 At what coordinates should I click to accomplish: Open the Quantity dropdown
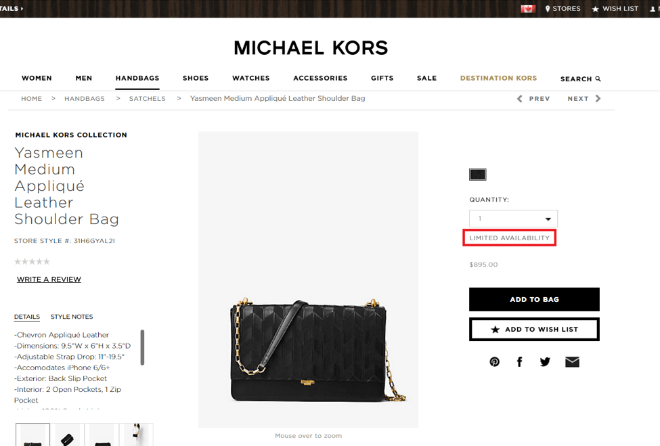(514, 219)
